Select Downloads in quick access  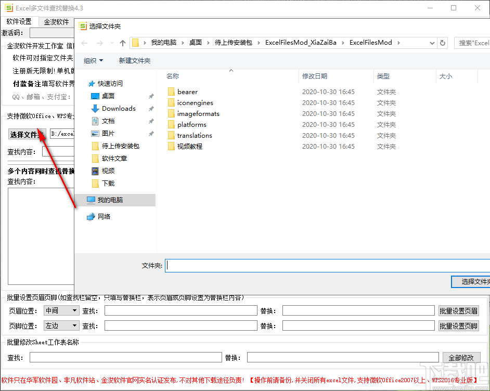coord(117,108)
